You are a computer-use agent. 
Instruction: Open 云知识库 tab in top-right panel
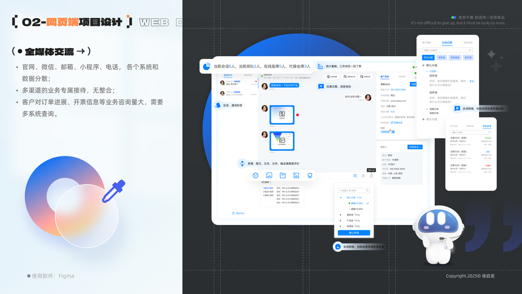[447, 43]
